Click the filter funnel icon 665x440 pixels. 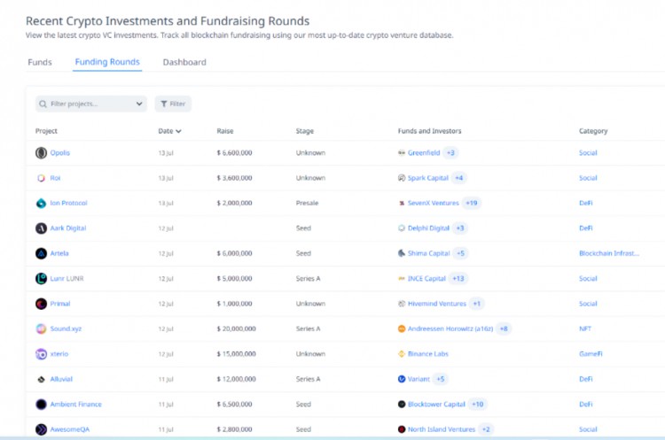pyautogui.click(x=163, y=104)
